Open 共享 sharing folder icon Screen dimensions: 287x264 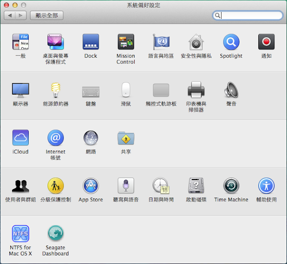pyautogui.click(x=126, y=138)
